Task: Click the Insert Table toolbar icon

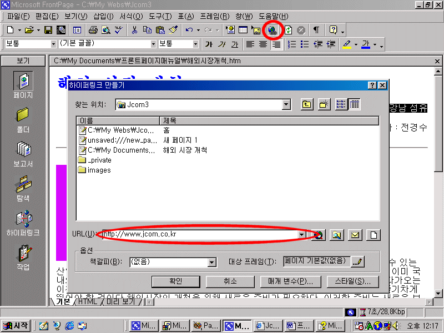Action: (243, 30)
